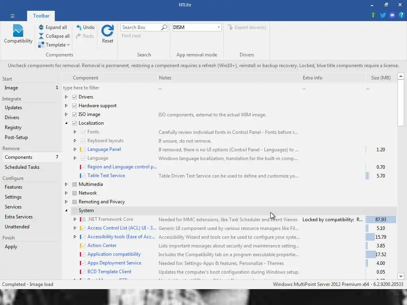Viewport: 407px width, 305px height.
Task: Click the Compatibility icon
Action: pos(18,31)
